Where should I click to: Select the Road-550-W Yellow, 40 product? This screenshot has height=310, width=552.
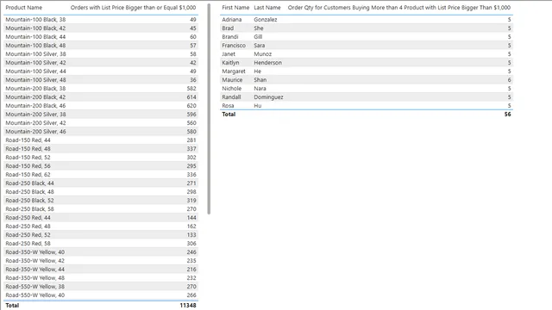point(34,294)
